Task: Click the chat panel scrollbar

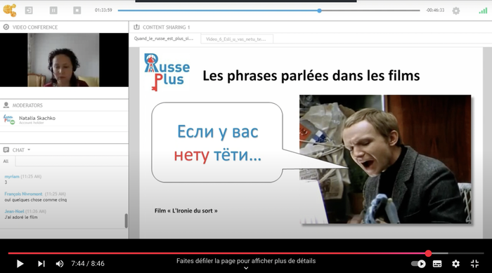Action: (x=126, y=220)
